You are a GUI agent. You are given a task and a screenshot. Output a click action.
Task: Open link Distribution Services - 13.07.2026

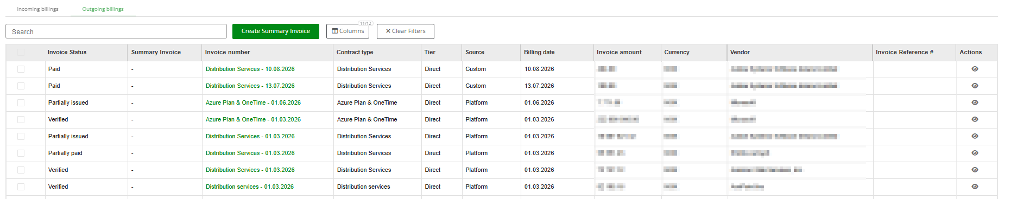tap(250, 86)
